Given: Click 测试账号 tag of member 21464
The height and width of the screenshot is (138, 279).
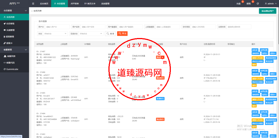Looking at the screenshot, I should click(x=160, y=119).
